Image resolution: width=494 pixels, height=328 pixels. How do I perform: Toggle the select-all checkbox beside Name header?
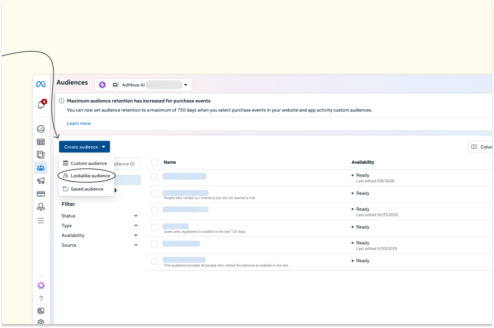tap(154, 162)
